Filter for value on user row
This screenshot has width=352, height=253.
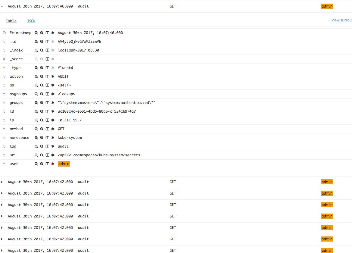(x=36, y=164)
